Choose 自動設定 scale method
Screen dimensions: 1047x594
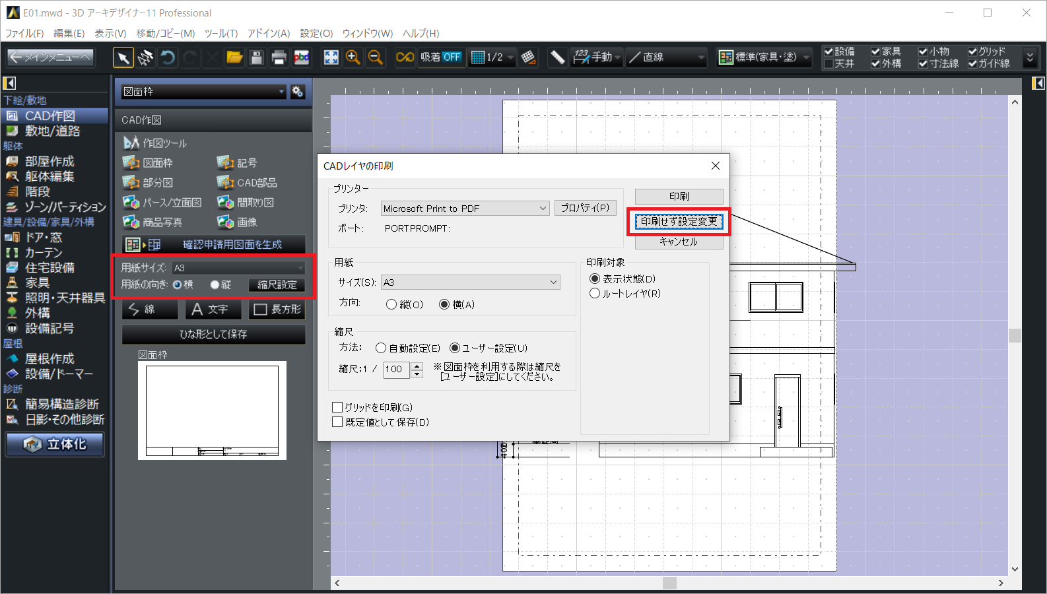pyautogui.click(x=381, y=348)
